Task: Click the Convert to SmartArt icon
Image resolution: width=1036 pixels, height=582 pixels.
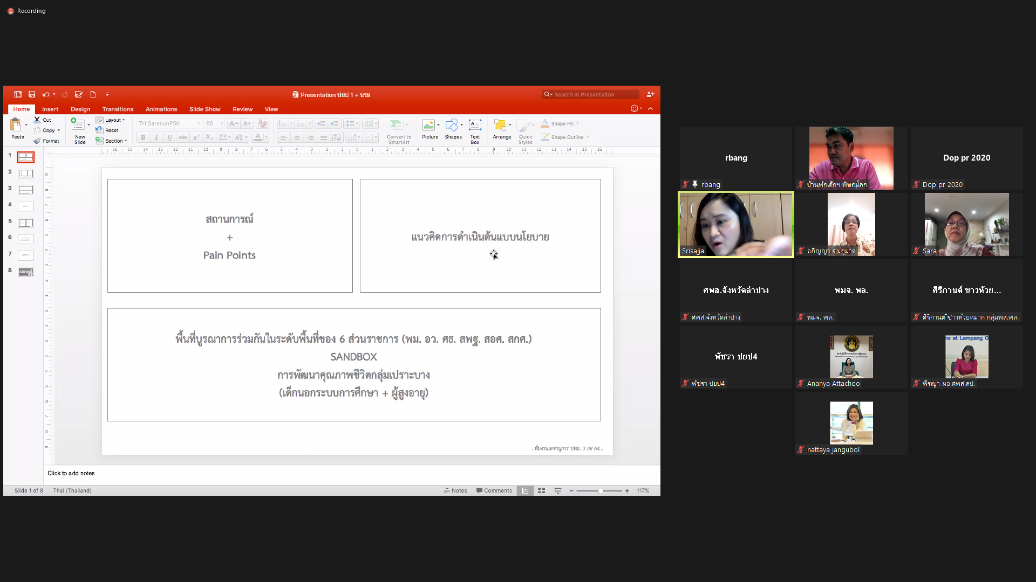Action: 397,126
